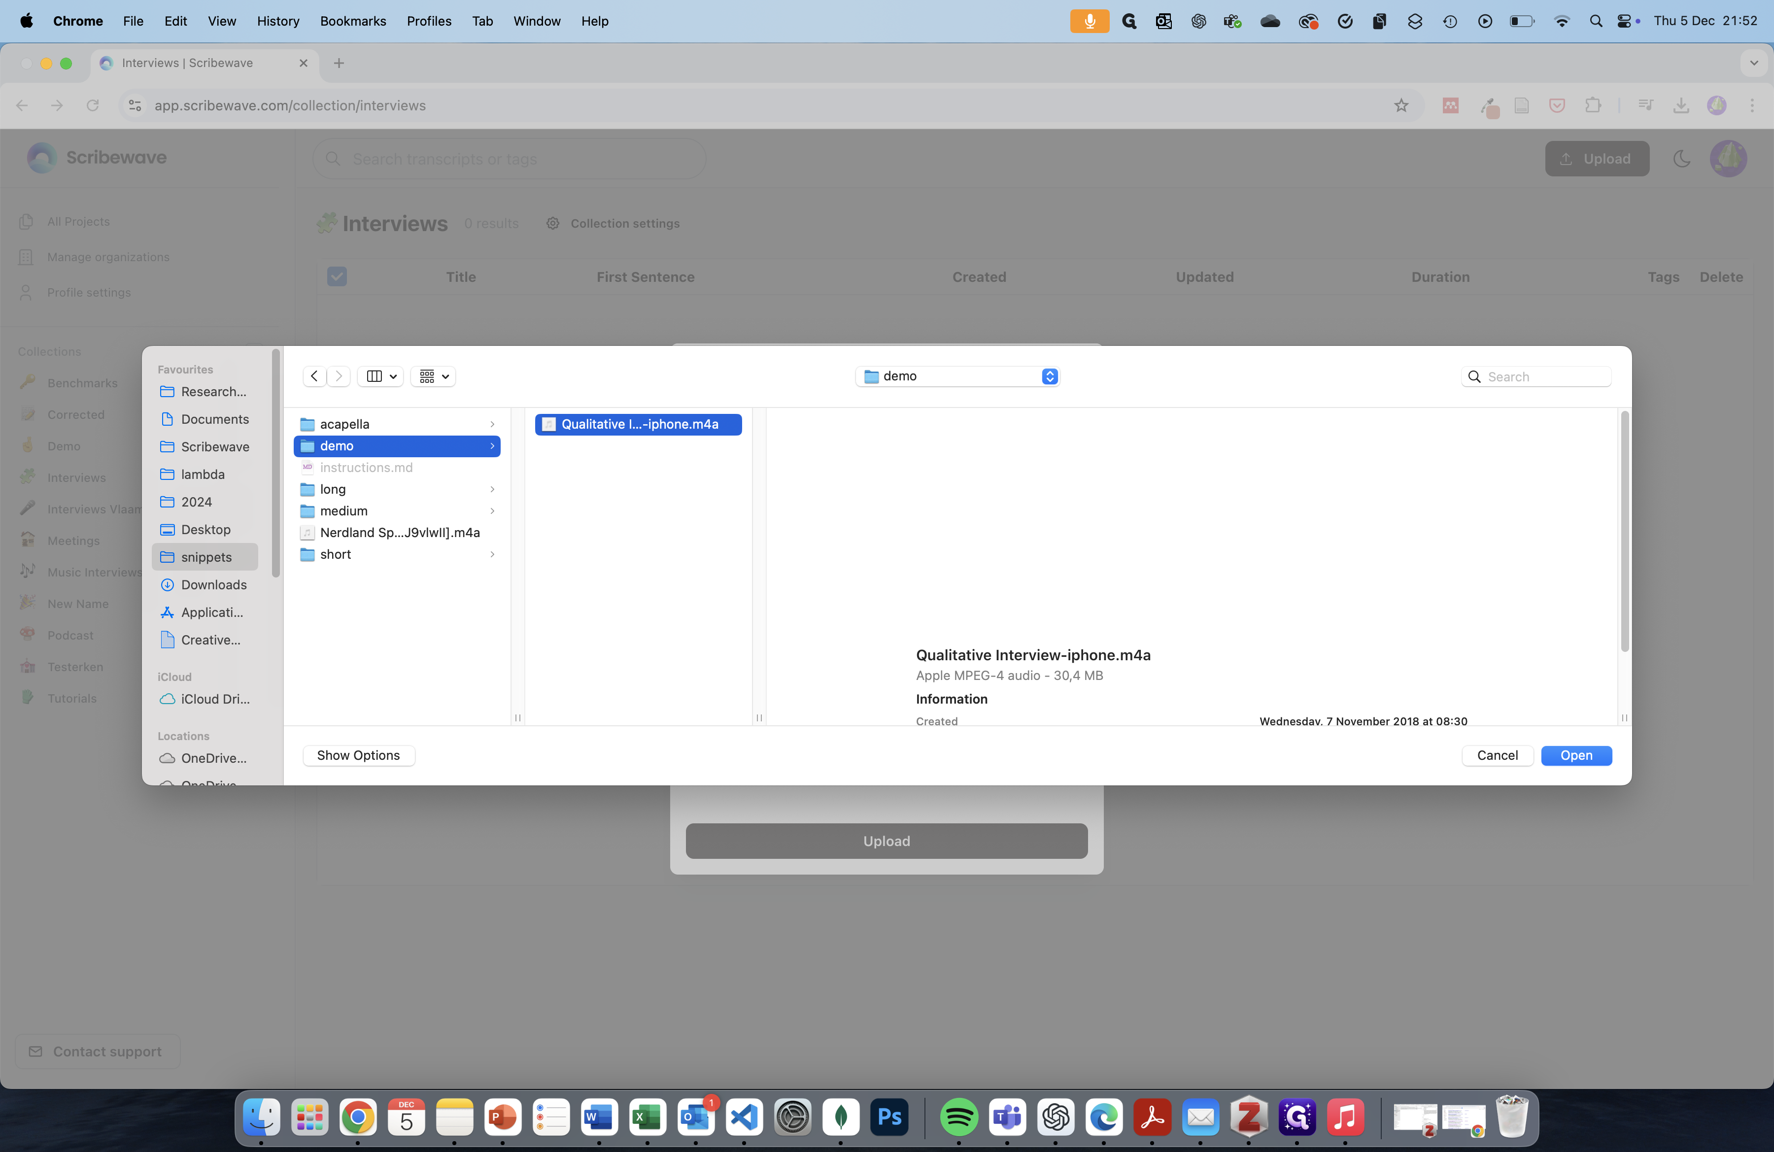Expand medium folder chevron
This screenshot has height=1152, width=1774.
pyautogui.click(x=492, y=510)
